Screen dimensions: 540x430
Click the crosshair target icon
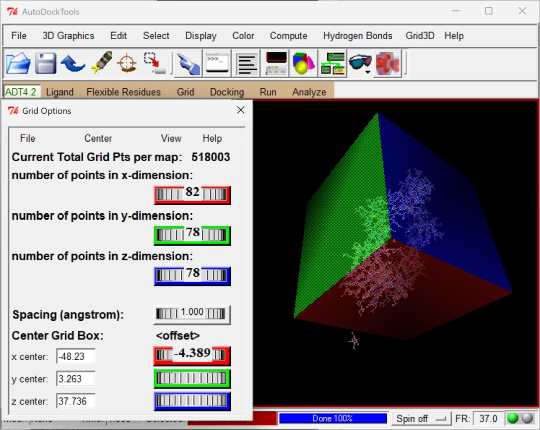pos(126,63)
